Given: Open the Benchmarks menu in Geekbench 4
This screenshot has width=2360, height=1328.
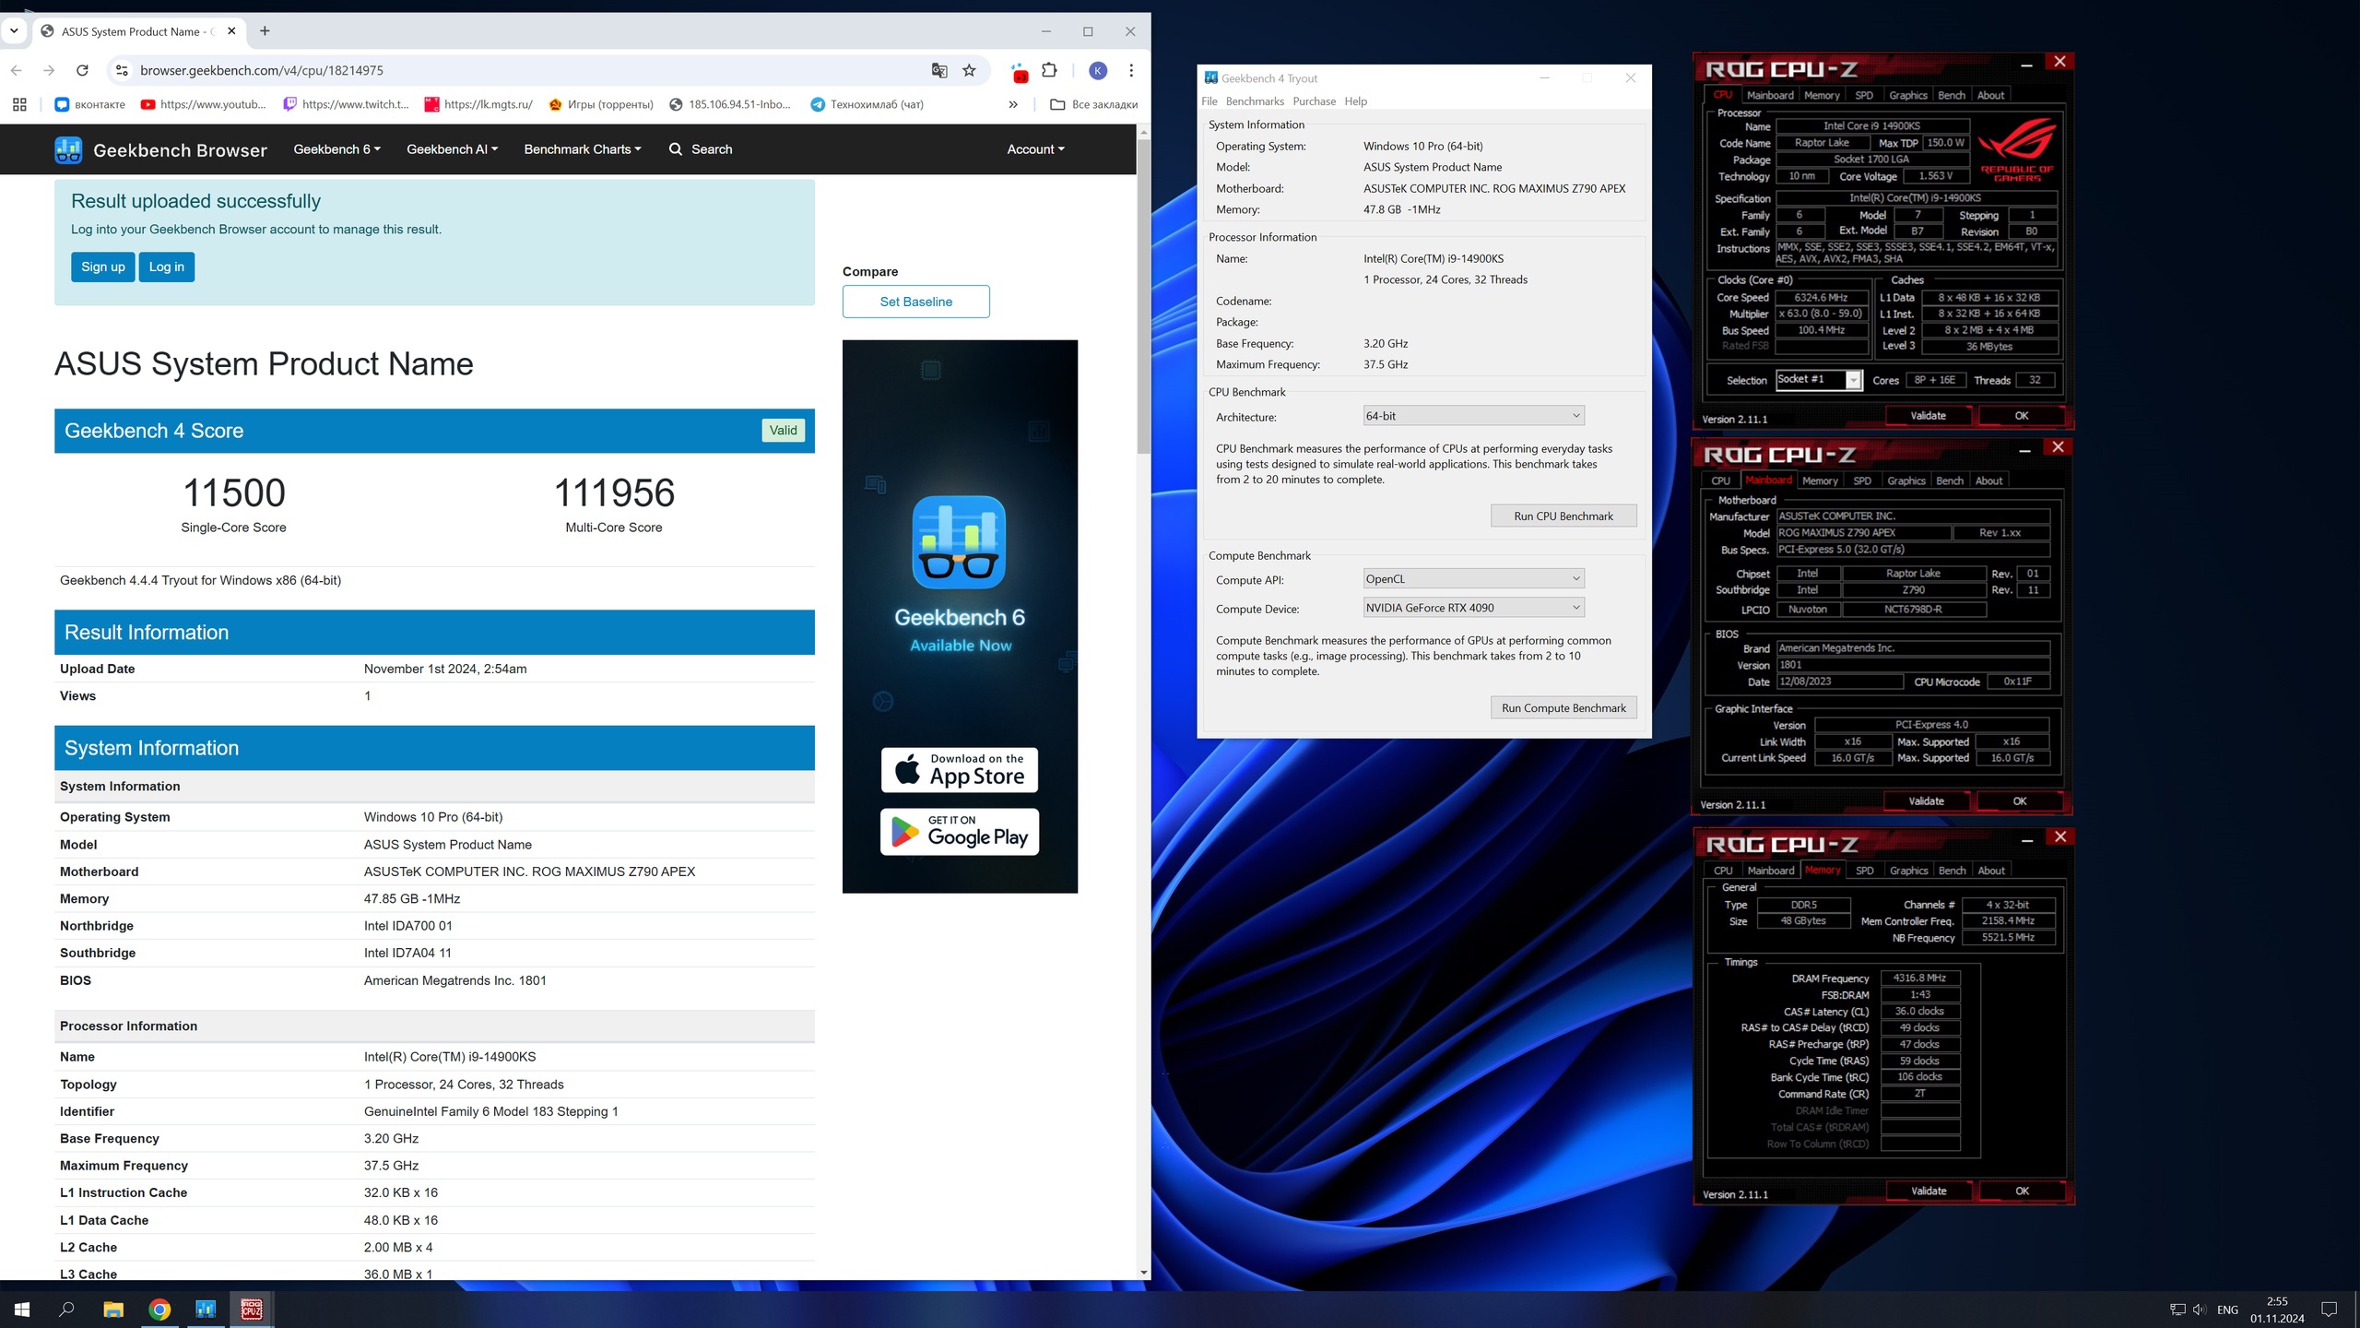Looking at the screenshot, I should (x=1255, y=101).
